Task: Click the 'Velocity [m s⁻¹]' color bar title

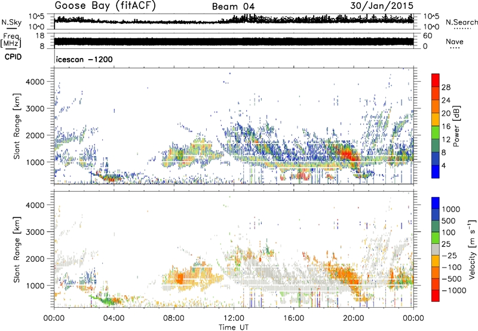Action: pyautogui.click(x=472, y=249)
